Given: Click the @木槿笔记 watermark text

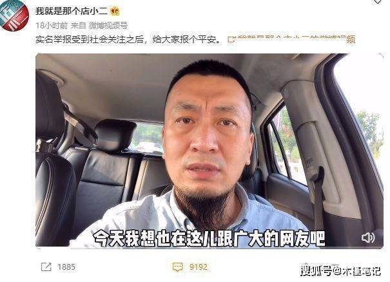Looking at the screenshot, I should tap(357, 271).
